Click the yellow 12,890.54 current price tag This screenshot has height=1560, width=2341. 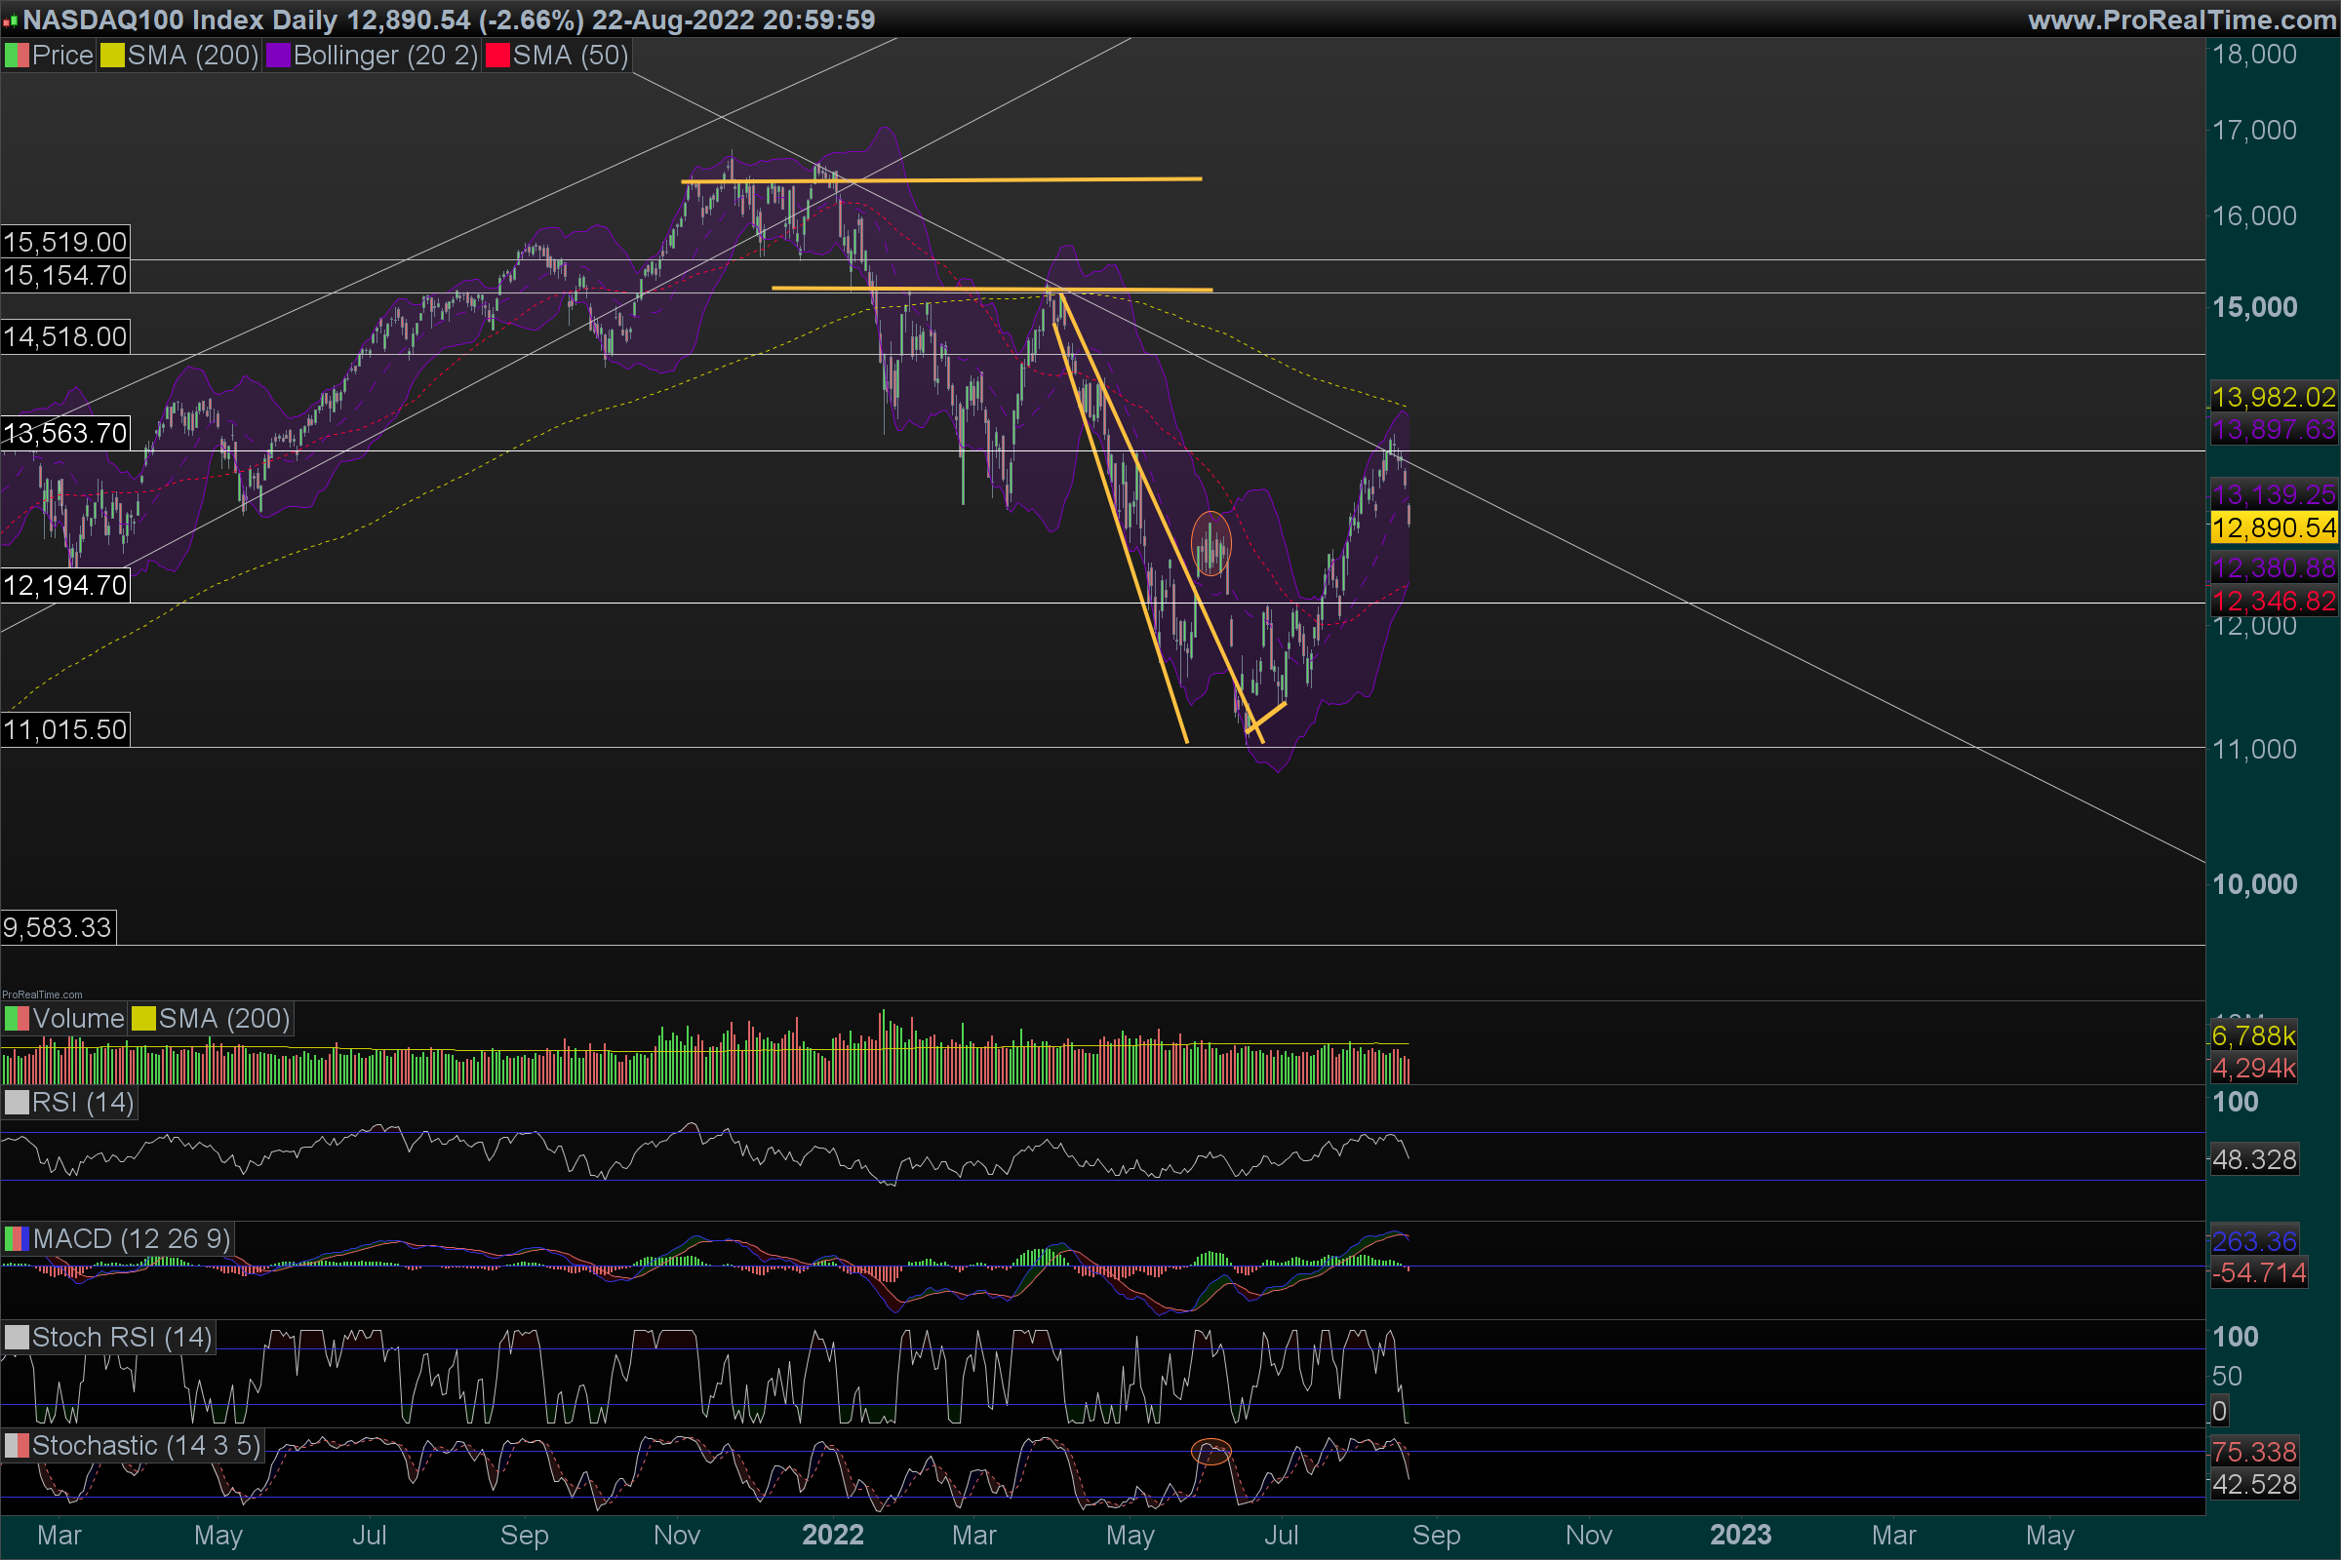click(2273, 527)
